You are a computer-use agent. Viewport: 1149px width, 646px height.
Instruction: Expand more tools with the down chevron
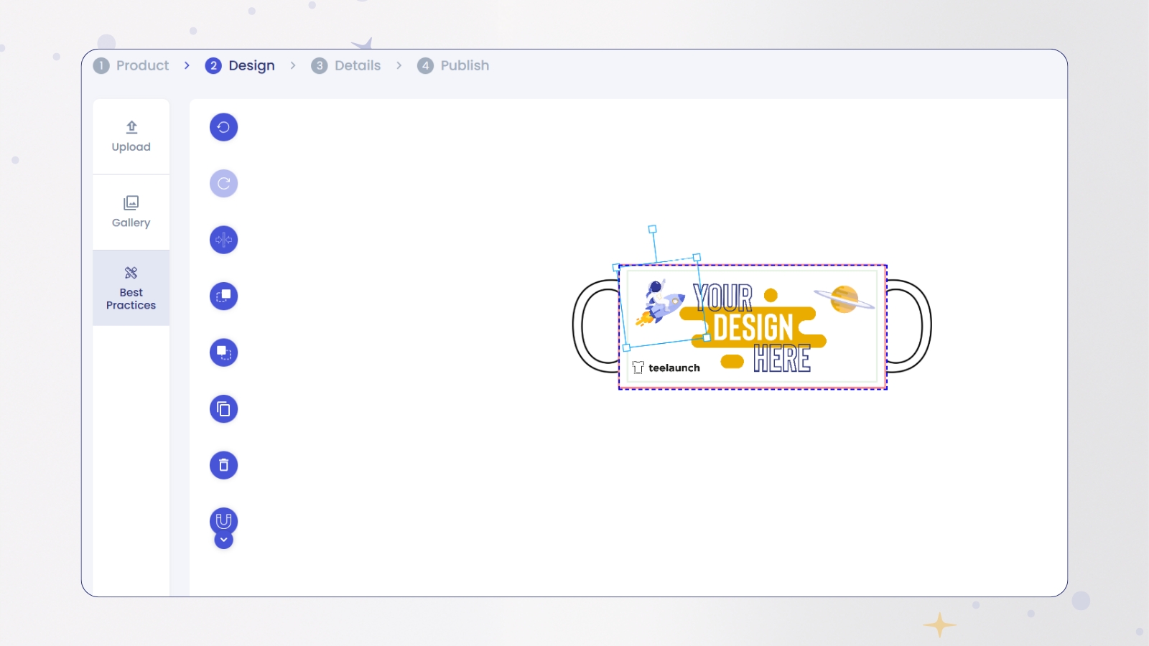[223, 540]
